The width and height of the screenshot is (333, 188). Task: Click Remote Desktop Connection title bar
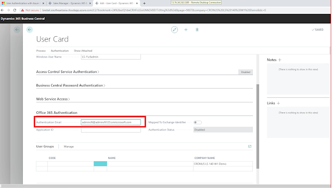click(196, 3)
